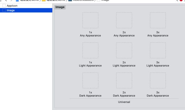185x110 pixels.
Task: Go back with the left navigation arrow
Action: click(x=6, y=1)
